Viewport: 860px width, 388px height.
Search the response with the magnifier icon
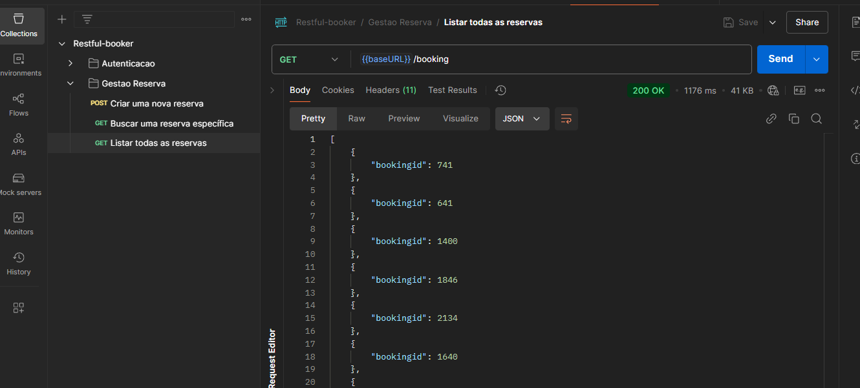click(816, 119)
